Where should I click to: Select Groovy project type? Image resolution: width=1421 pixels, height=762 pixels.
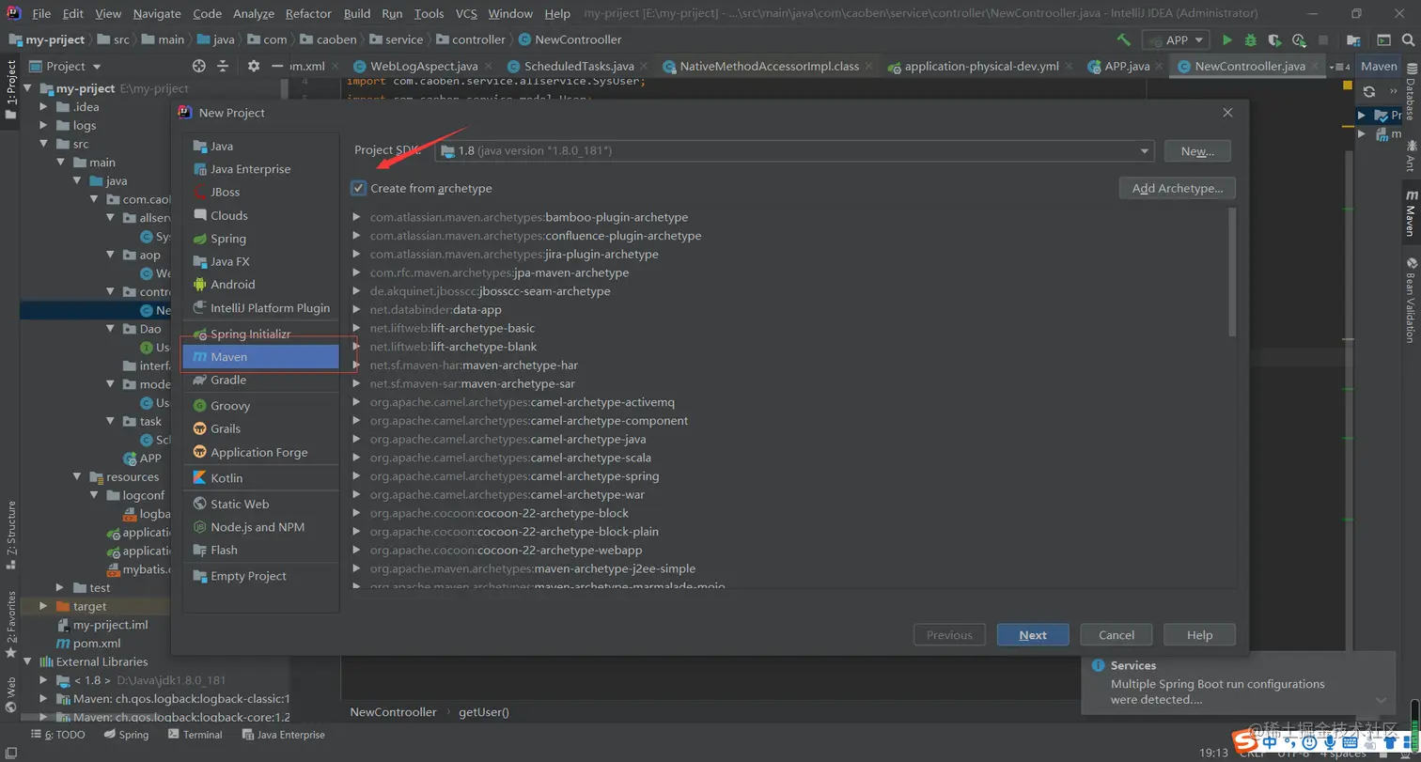(261, 406)
